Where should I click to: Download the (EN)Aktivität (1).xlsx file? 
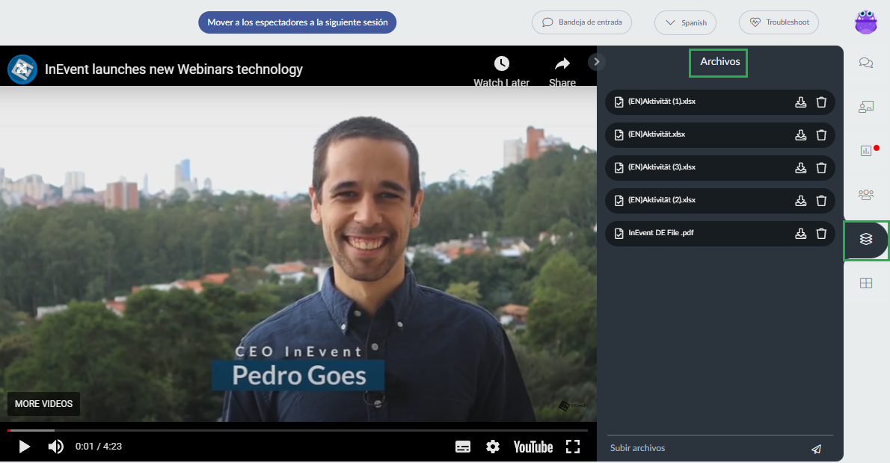coord(800,102)
